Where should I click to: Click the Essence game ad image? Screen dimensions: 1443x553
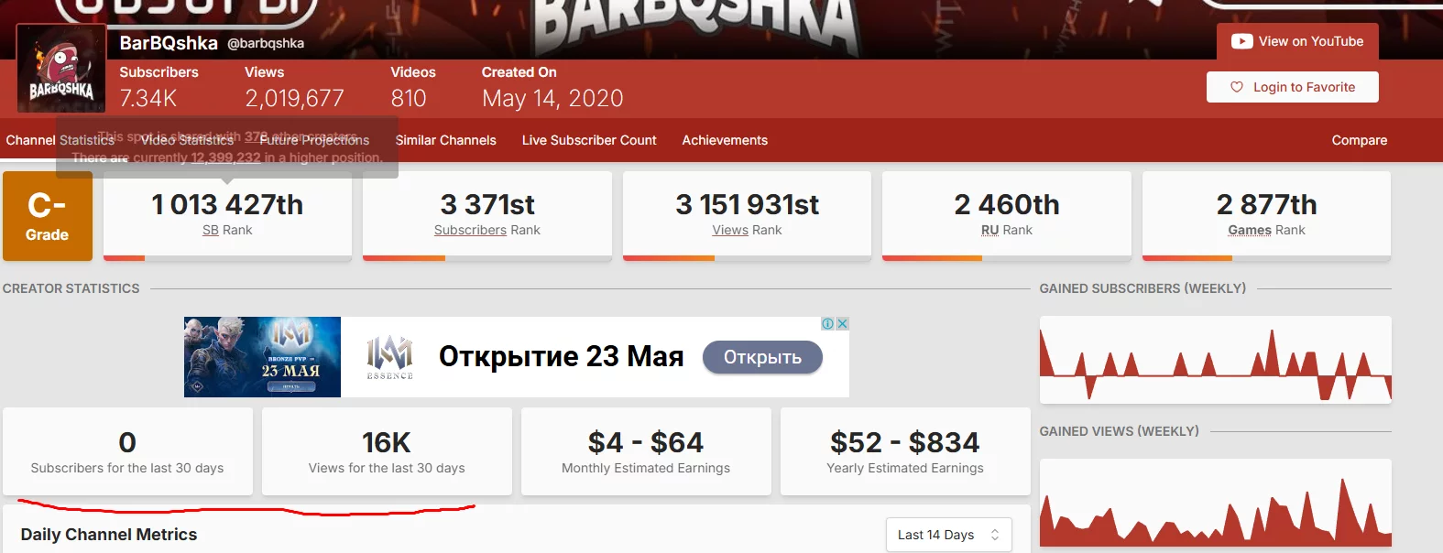point(262,357)
